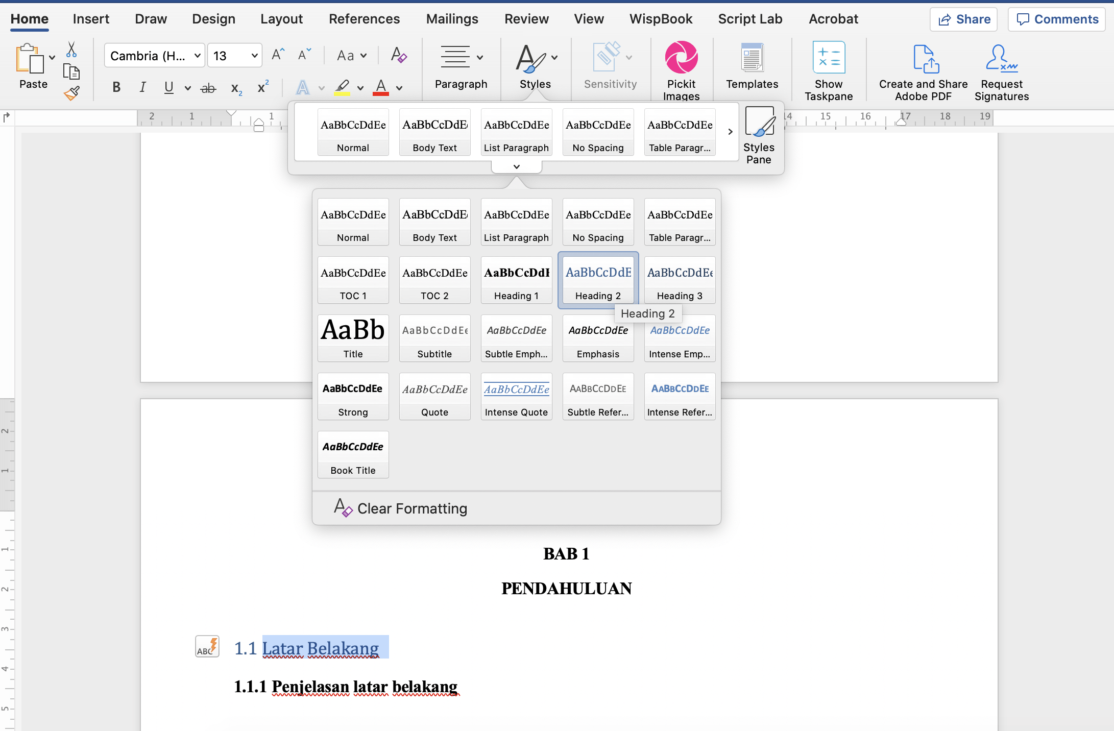The image size is (1114, 731).
Task: Select the Heading 2 style
Action: (598, 281)
